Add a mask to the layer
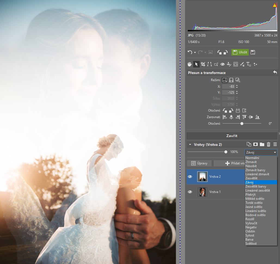 coord(255,144)
